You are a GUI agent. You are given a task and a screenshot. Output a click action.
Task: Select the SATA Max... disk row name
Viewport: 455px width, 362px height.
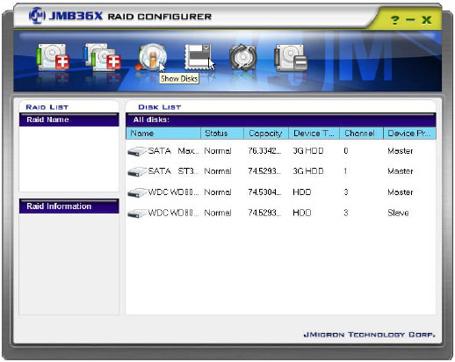(173, 151)
